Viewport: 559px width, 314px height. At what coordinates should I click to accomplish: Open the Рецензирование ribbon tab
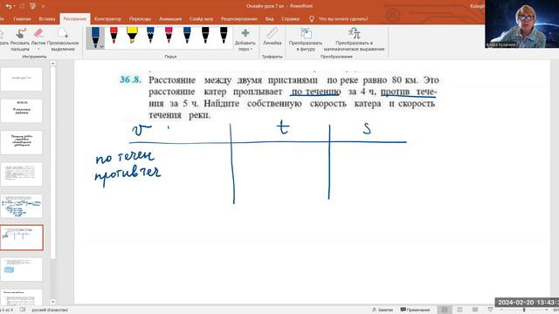click(x=238, y=19)
